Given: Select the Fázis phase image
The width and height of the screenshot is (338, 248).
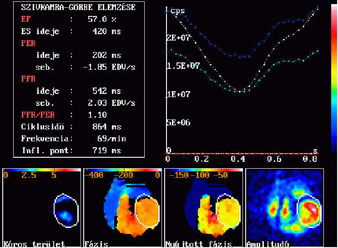Looking at the screenshot, I should point(122,207).
